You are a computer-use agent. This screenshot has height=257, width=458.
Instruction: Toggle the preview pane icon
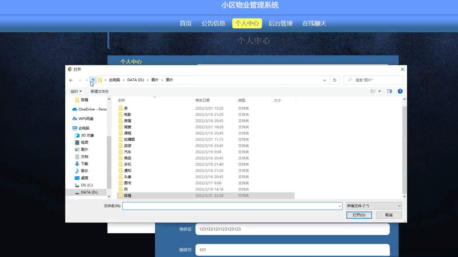(x=389, y=91)
